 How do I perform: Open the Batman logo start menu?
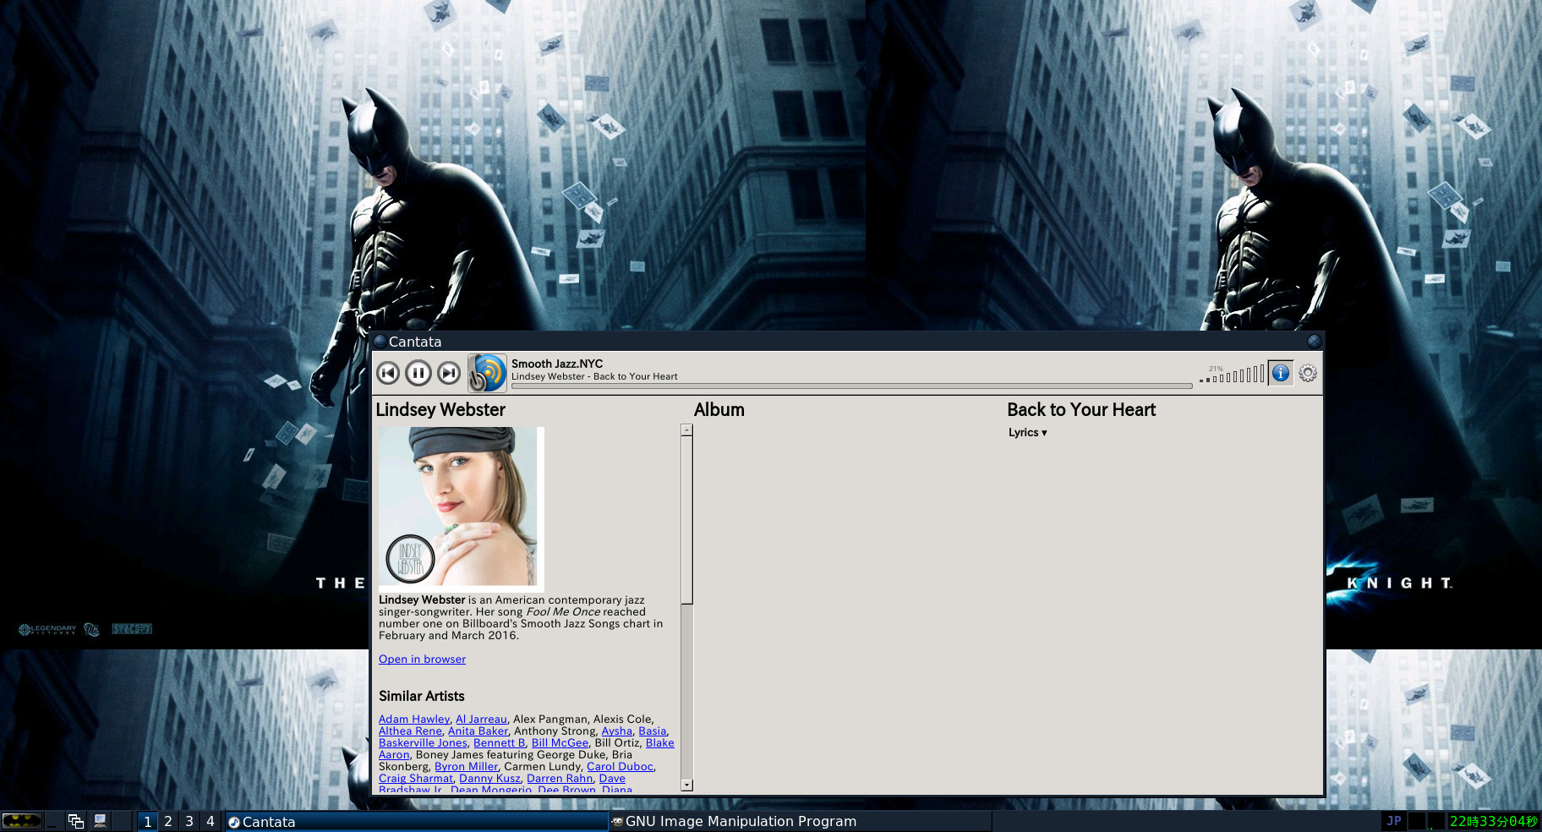pyautogui.click(x=21, y=821)
